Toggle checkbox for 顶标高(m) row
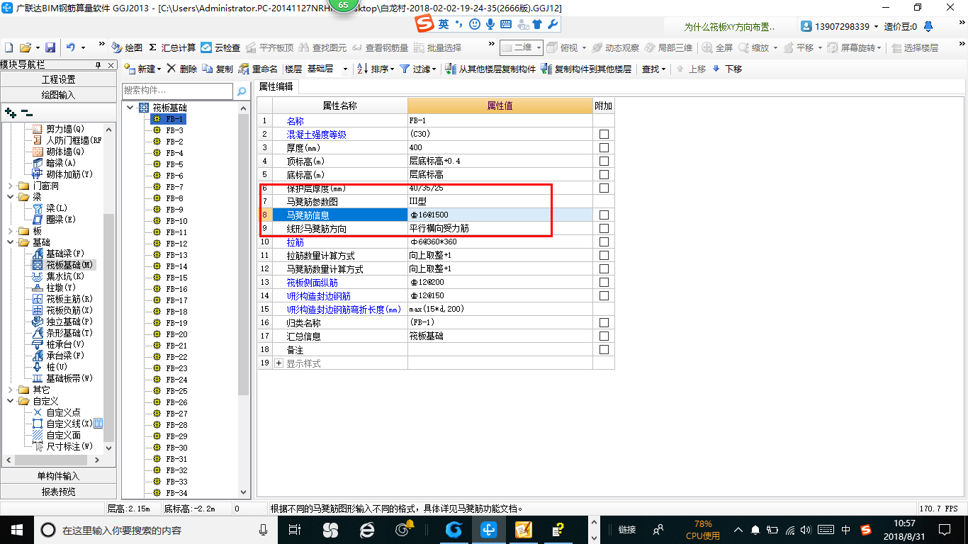This screenshot has height=544, width=968. (x=604, y=161)
